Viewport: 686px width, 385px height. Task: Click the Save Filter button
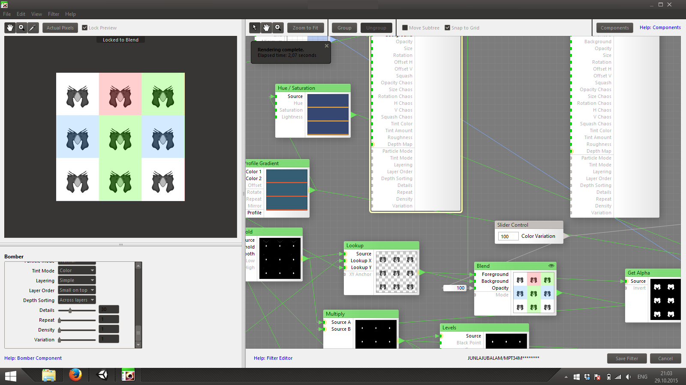[x=626, y=358]
